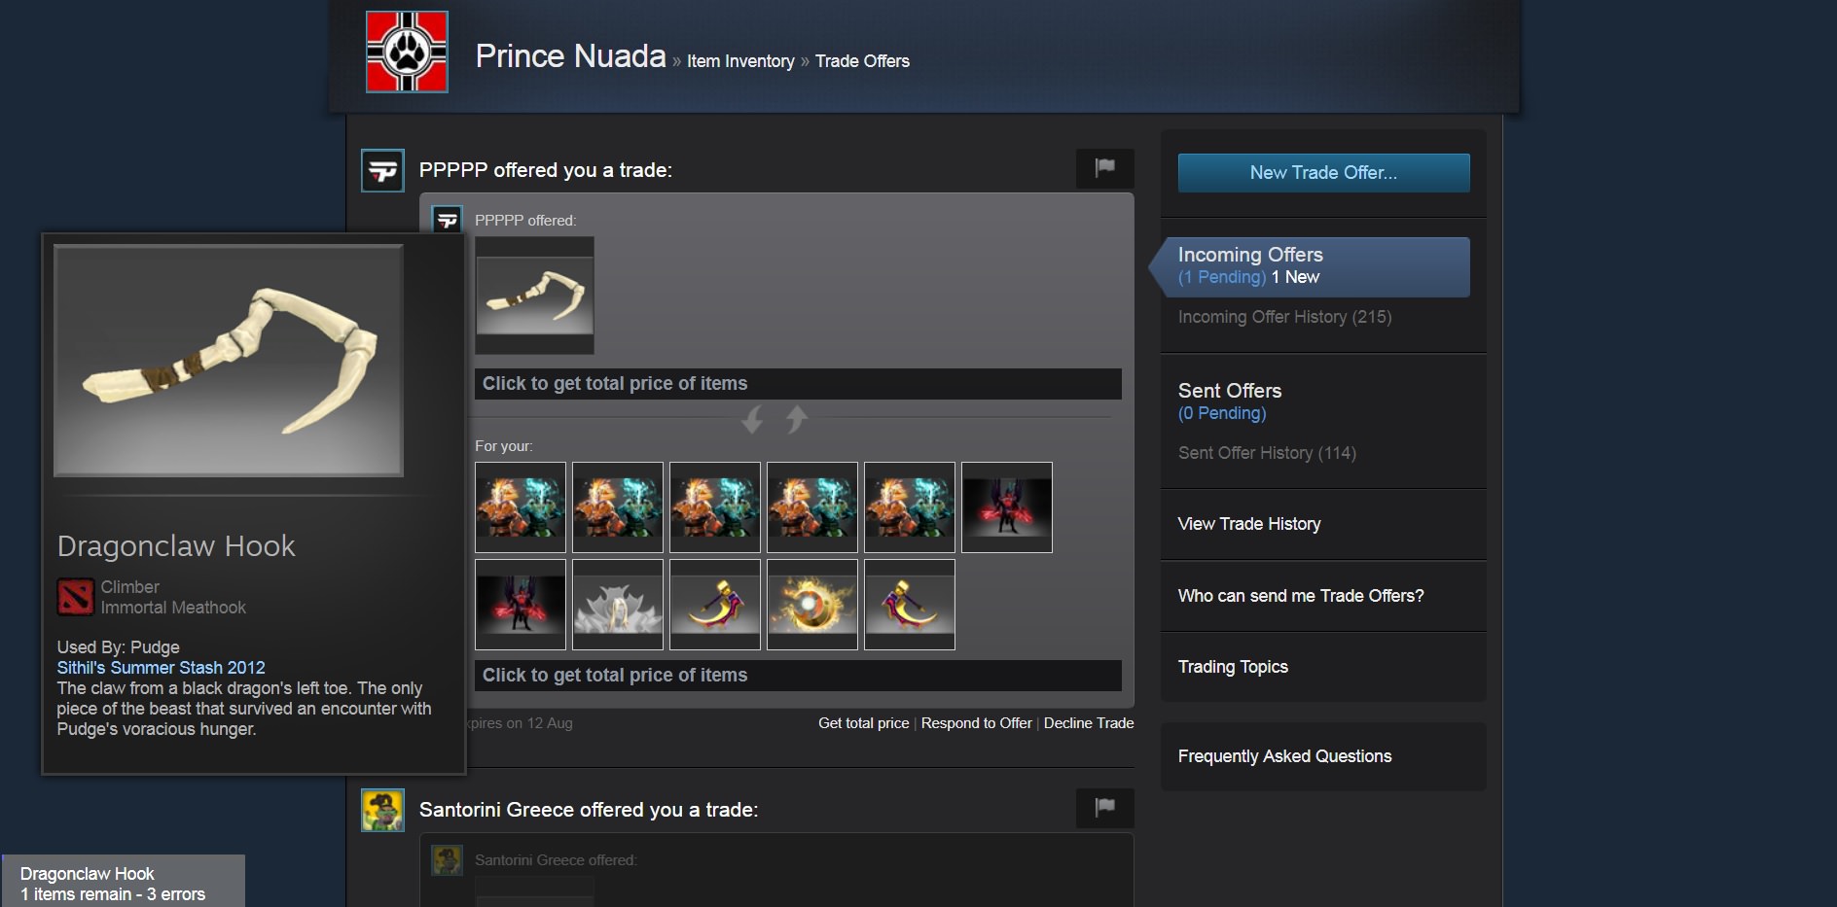This screenshot has width=1837, height=907.
Task: Click the report flag on Santorini Greece's offer
Action: (1104, 808)
